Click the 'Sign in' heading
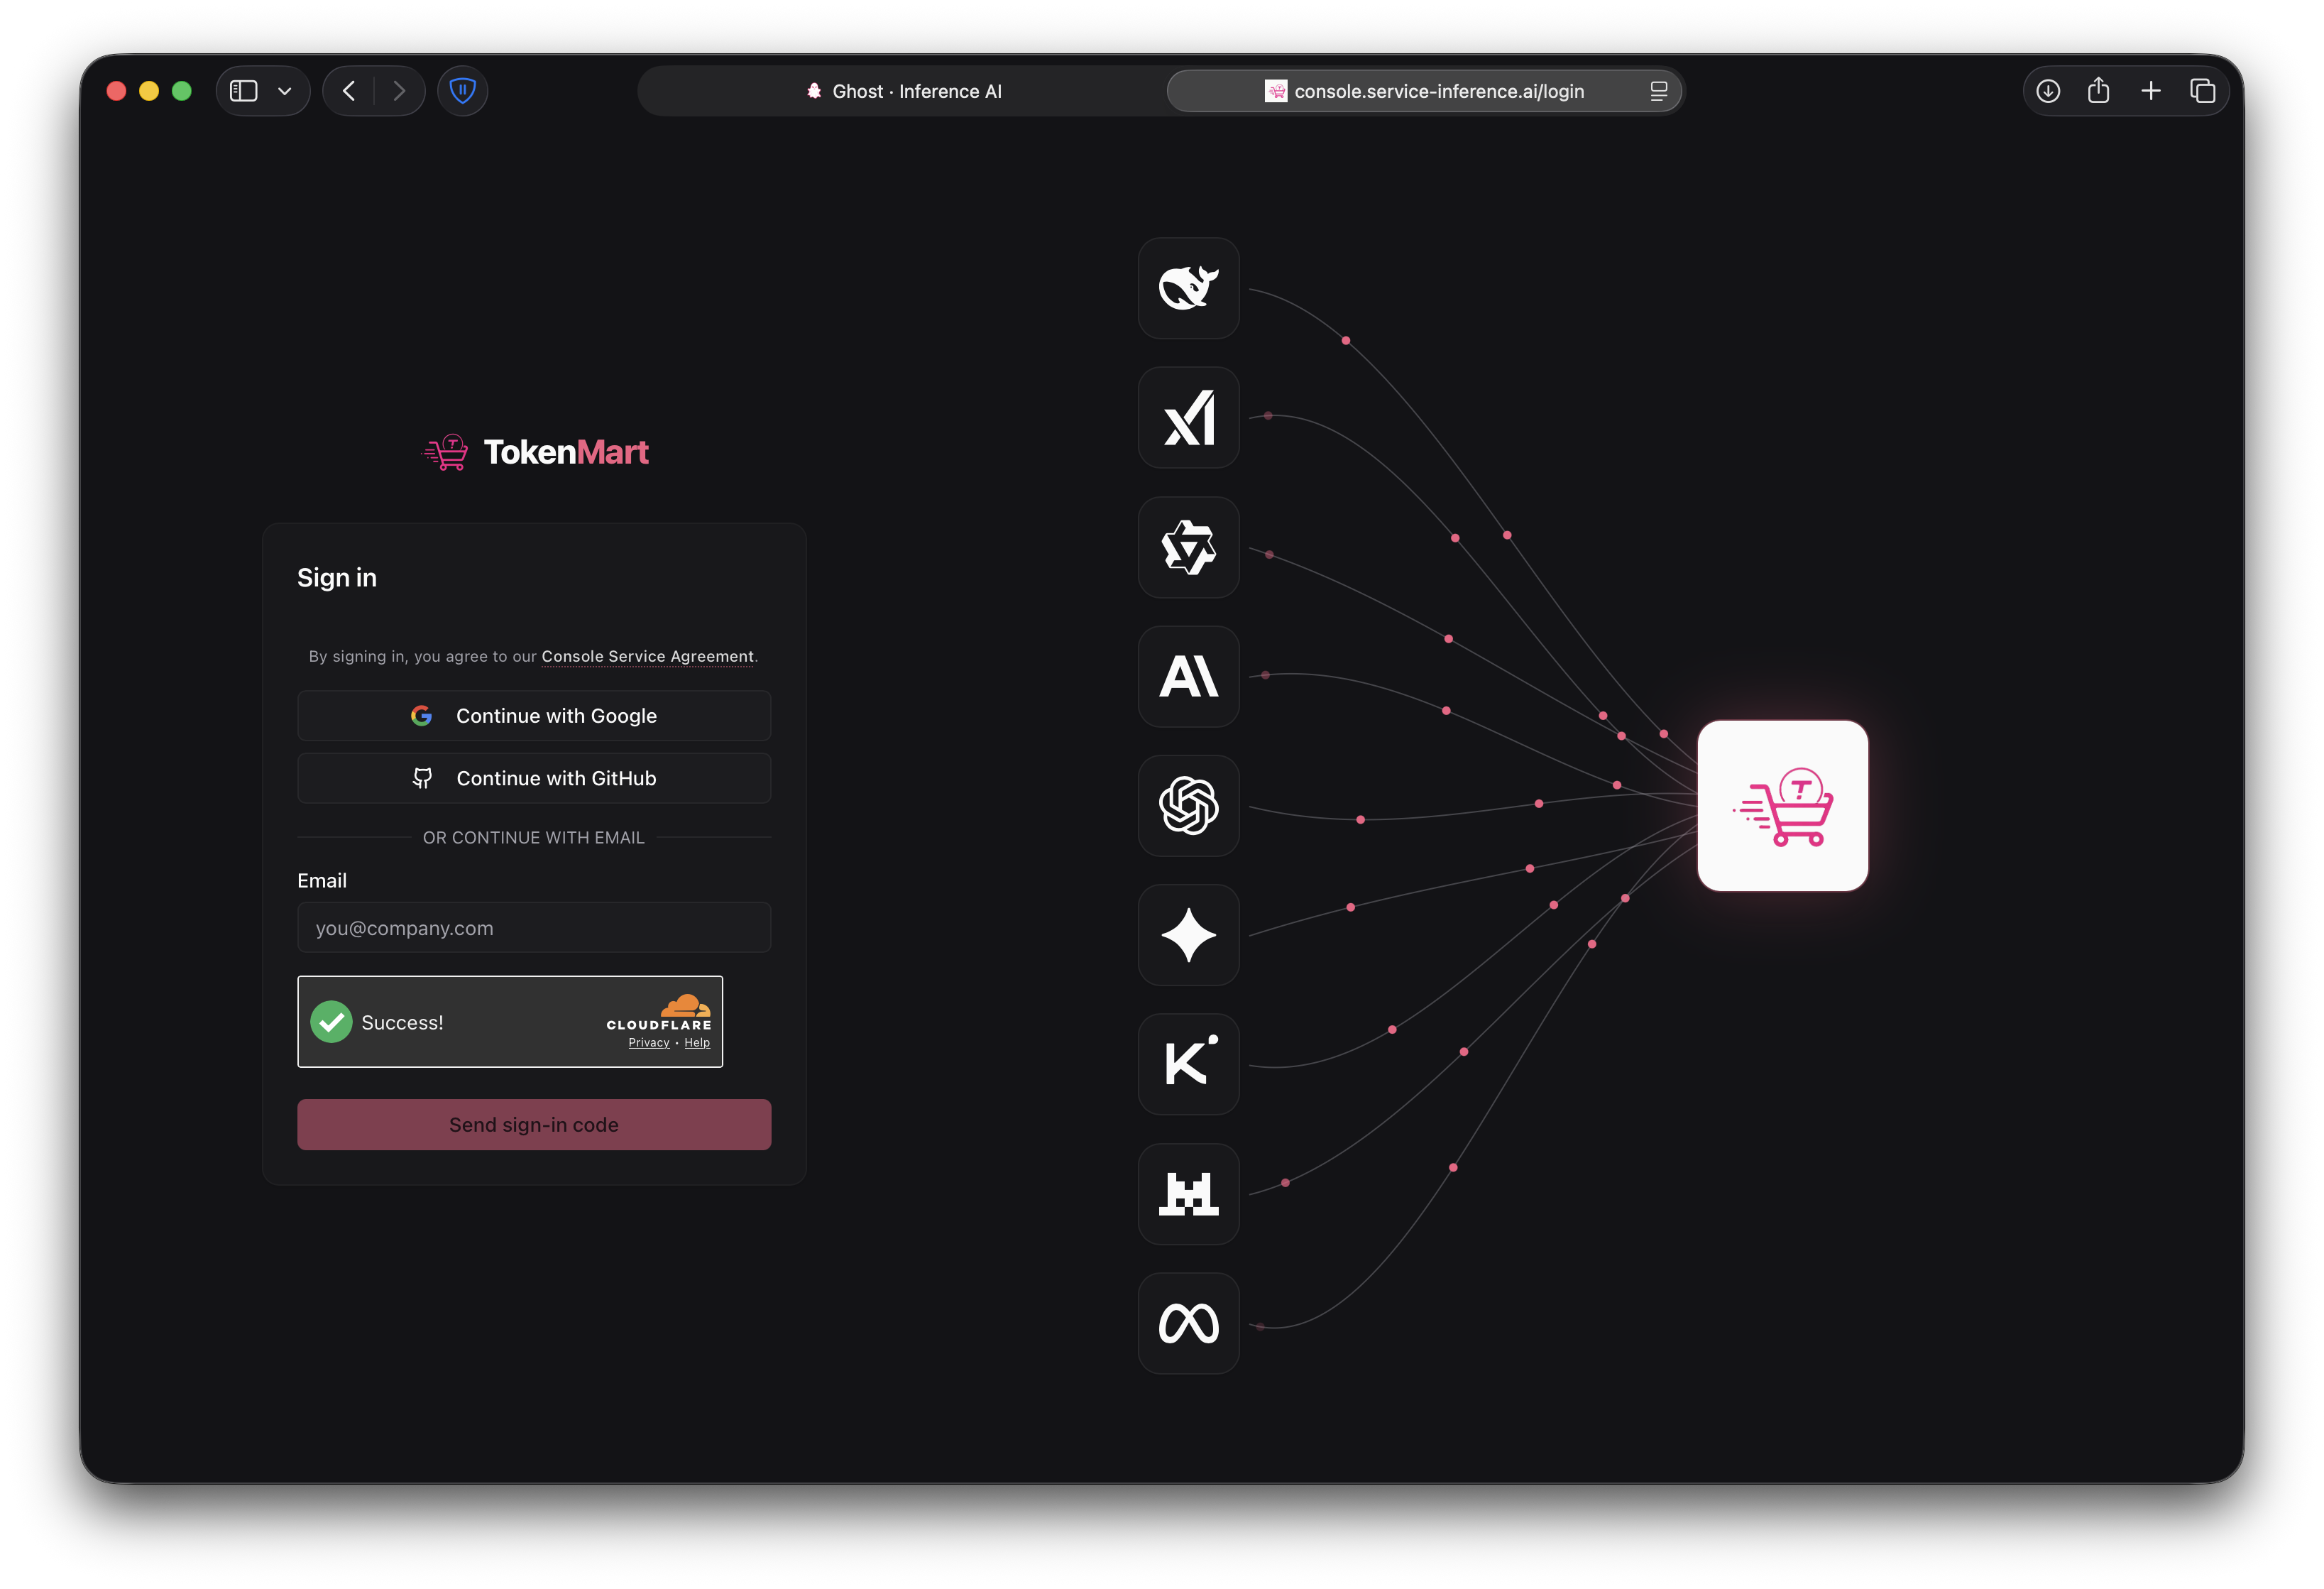This screenshot has height=1589, width=2324. 337,578
